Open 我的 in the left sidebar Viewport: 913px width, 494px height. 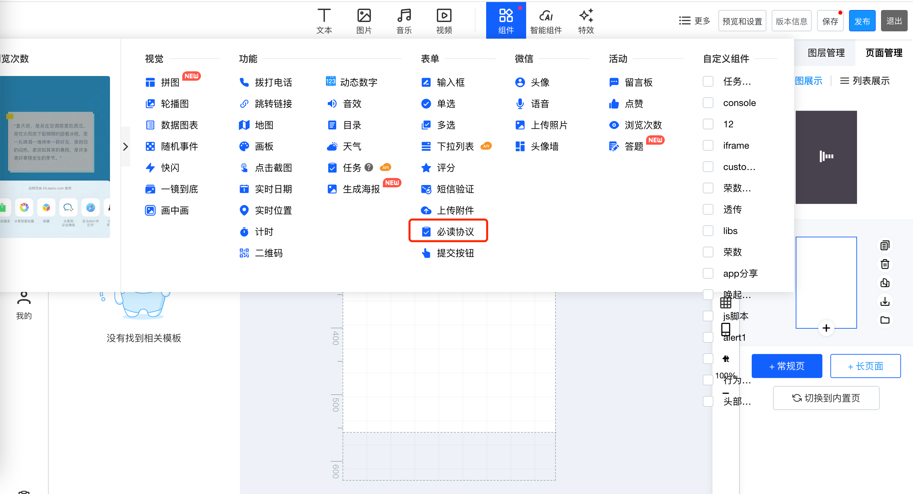(24, 305)
